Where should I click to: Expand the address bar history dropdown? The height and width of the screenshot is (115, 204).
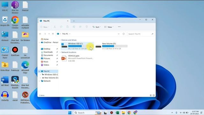[119, 34]
